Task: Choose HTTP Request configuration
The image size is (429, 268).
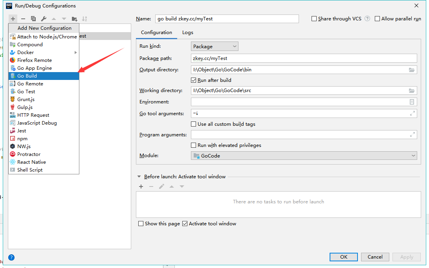Action: [44, 115]
